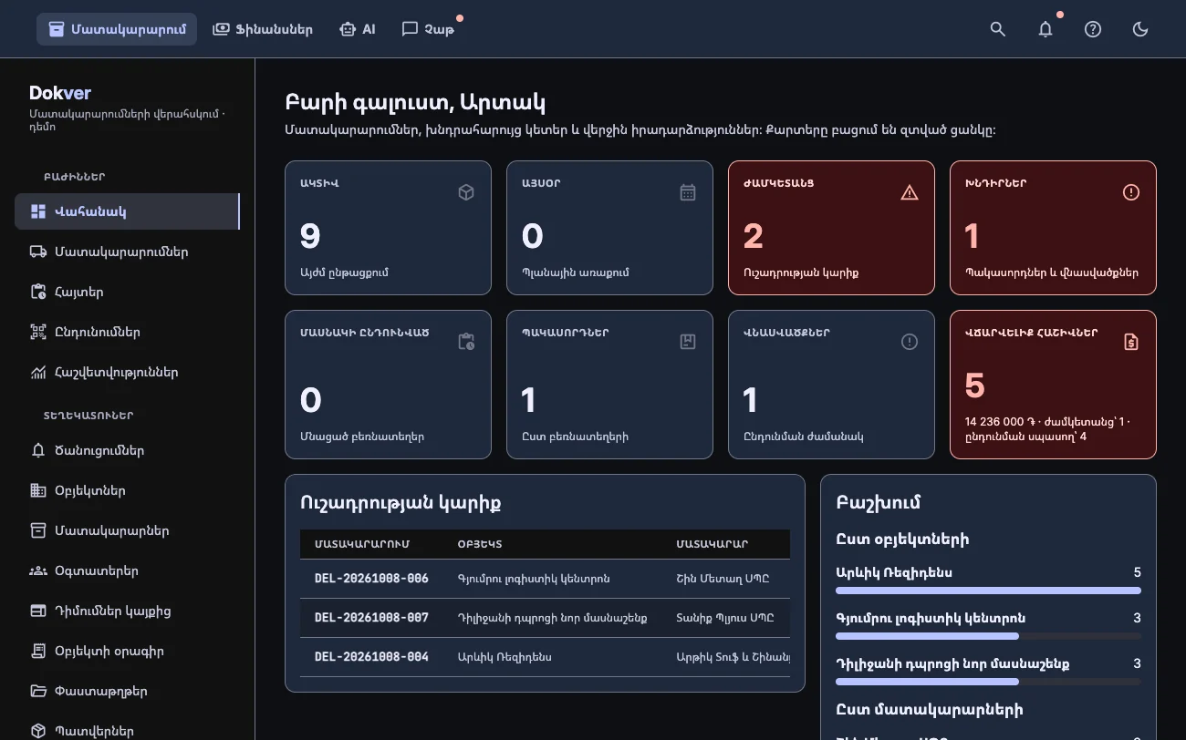This screenshot has height=740, width=1186.
Task: Open delivery DEL-20261008-004 row
Action: (x=545, y=657)
